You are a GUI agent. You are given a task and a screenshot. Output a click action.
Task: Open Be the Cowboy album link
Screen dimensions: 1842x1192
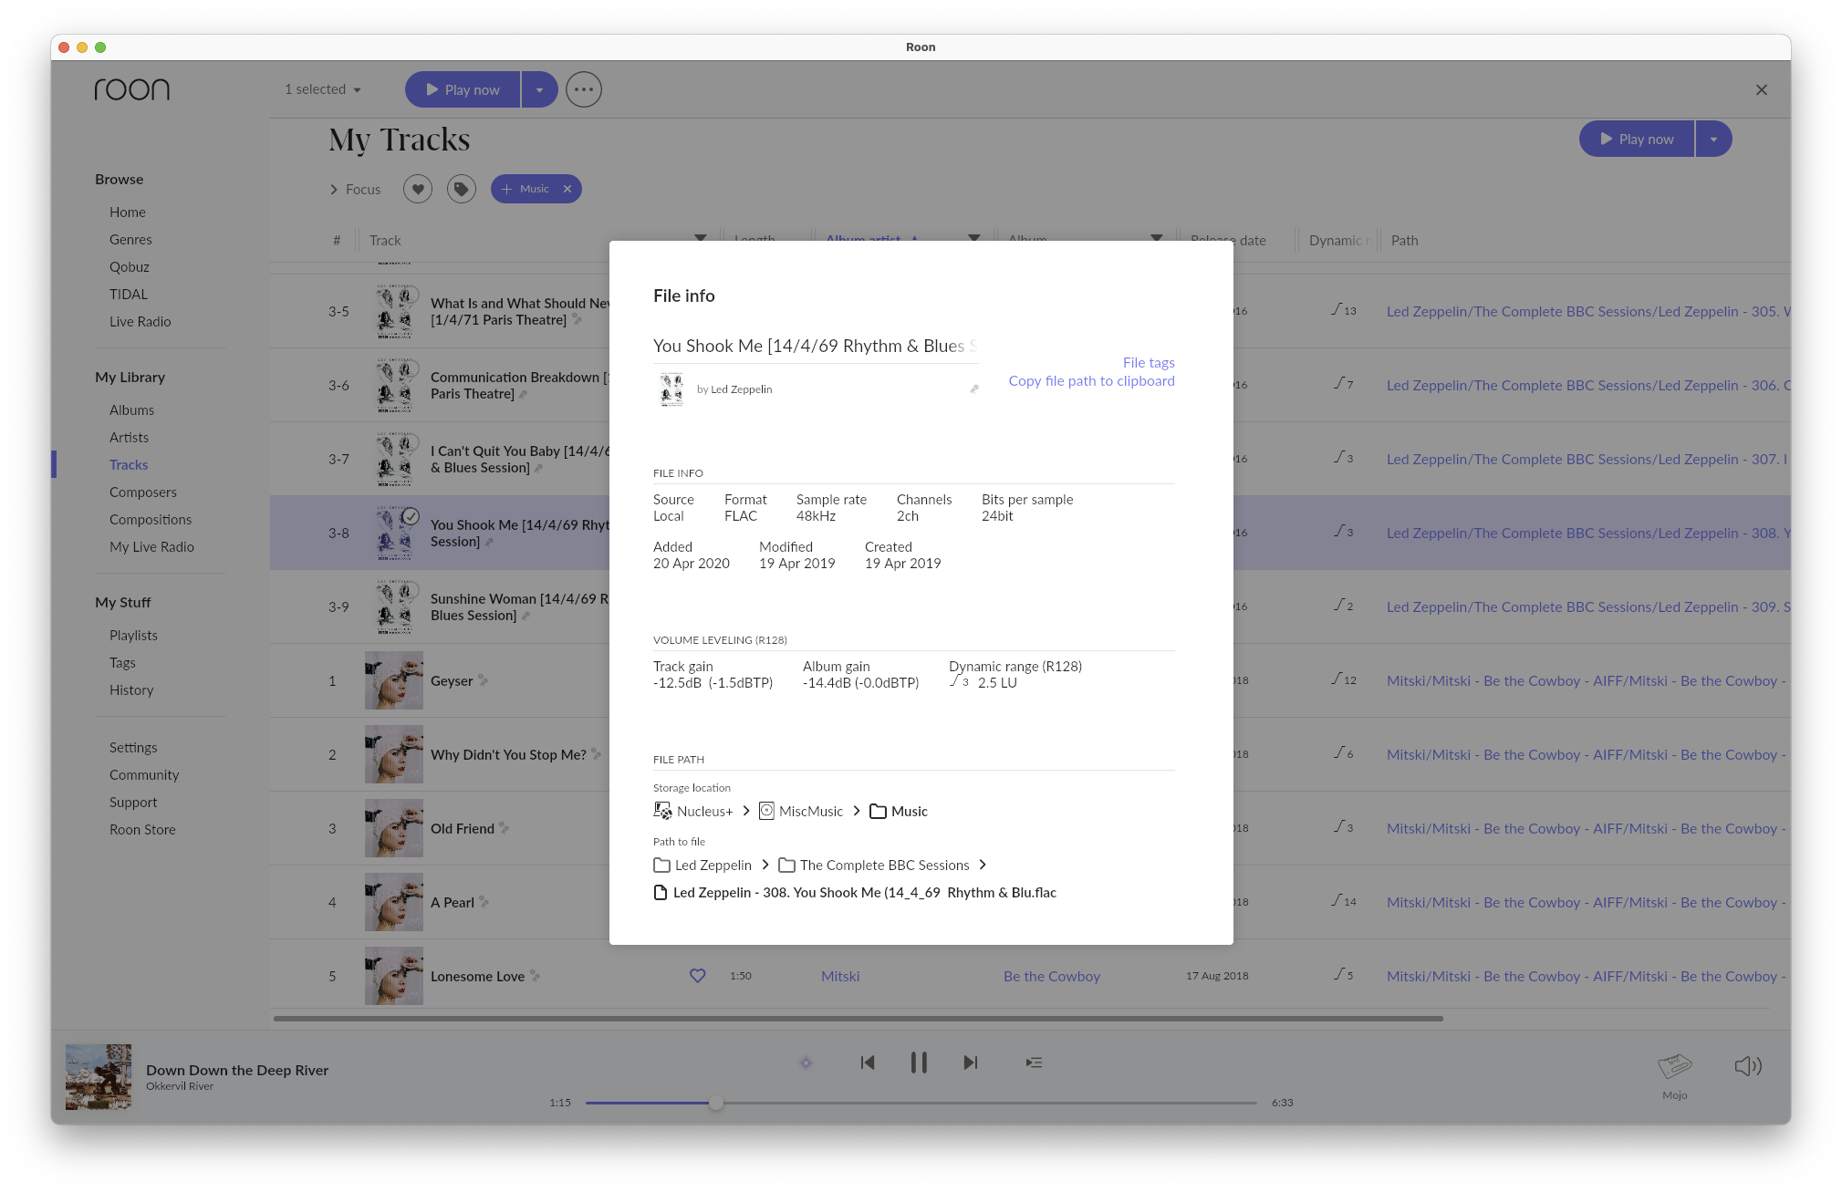[1052, 976]
